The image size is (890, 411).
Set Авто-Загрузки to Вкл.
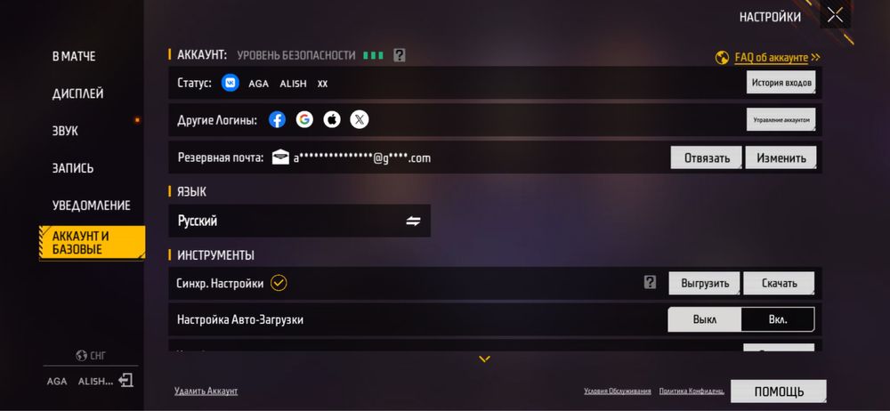(x=778, y=319)
